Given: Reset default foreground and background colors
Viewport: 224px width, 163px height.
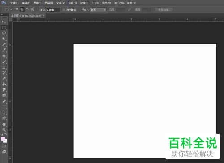Looking at the screenshot, I should coord(2,134).
